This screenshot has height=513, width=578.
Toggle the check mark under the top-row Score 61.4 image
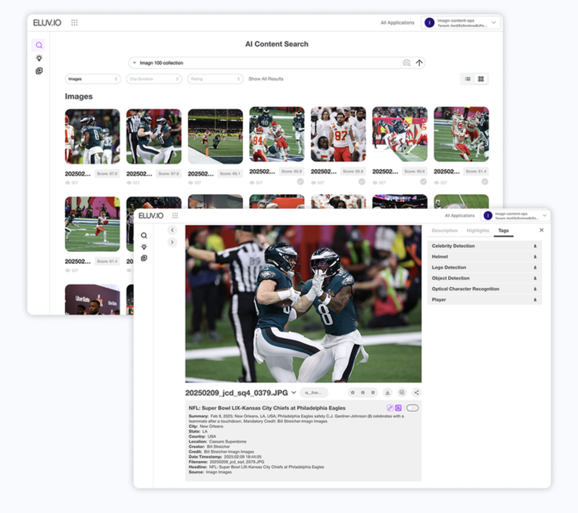pyautogui.click(x=485, y=182)
